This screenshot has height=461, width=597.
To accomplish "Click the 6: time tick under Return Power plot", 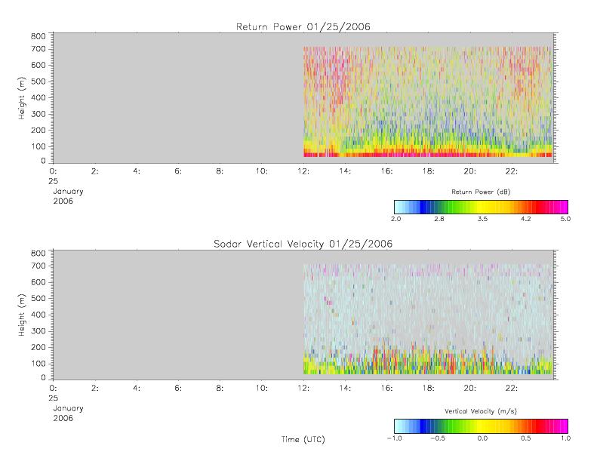I will pyautogui.click(x=178, y=171).
